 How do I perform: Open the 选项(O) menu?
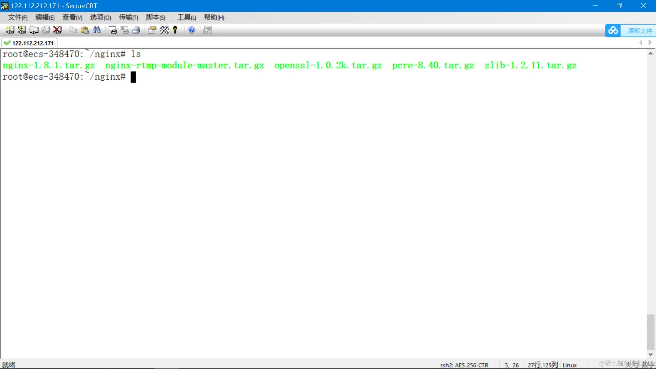click(100, 17)
